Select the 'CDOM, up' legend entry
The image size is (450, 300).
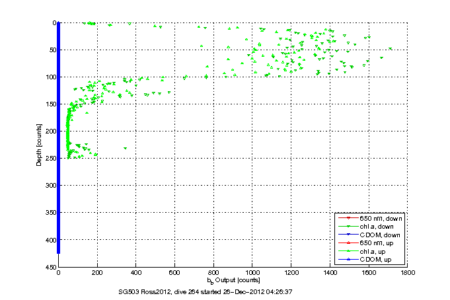pyautogui.click(x=365, y=260)
